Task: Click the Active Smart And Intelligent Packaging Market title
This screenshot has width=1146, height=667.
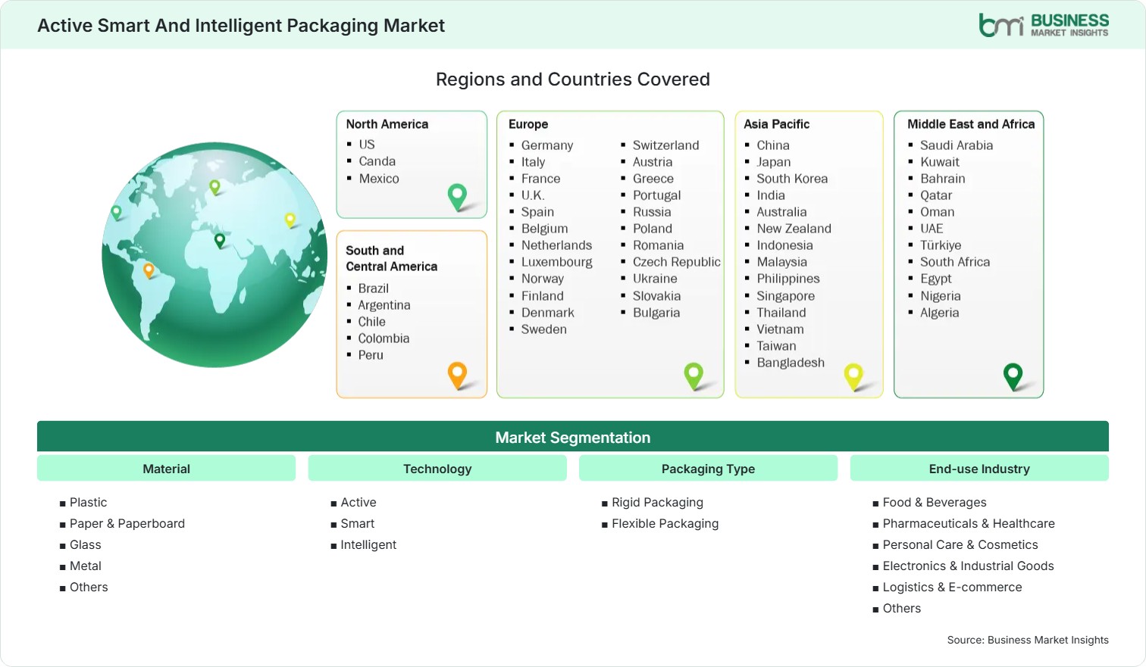Action: [241, 26]
